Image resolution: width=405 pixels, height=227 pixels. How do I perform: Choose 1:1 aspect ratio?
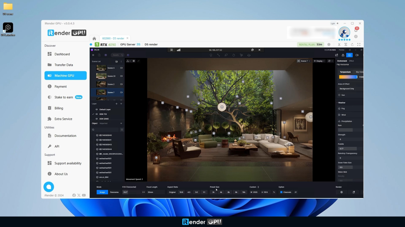tap(204, 192)
